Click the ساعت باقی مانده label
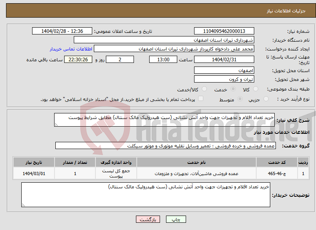316x230 pixels. click(45, 60)
